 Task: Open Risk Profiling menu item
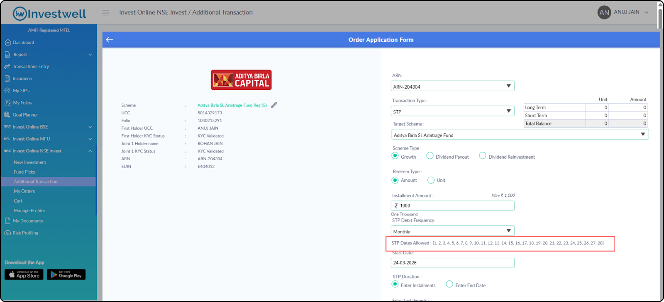click(x=25, y=233)
